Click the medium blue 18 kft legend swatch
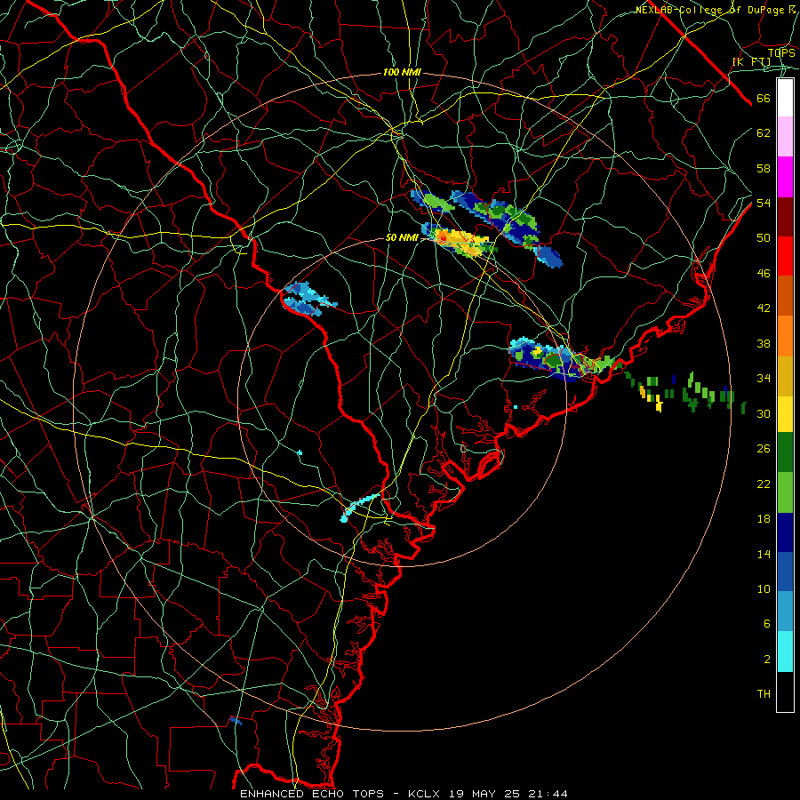This screenshot has height=800, width=800. [785, 572]
